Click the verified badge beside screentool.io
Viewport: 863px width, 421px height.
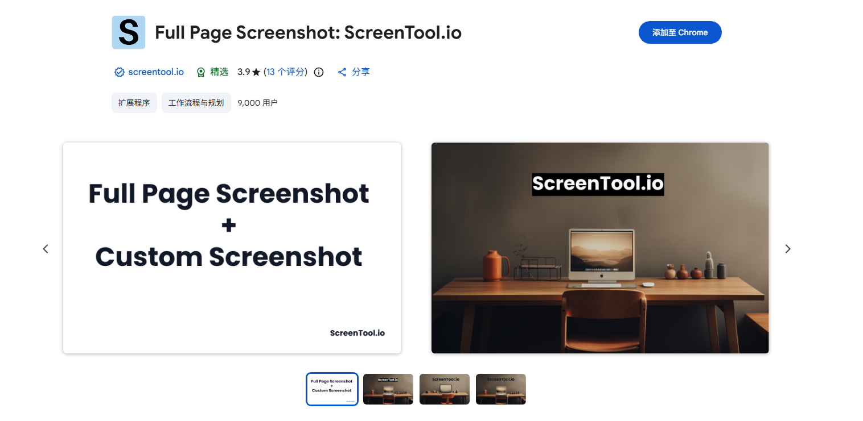point(120,72)
